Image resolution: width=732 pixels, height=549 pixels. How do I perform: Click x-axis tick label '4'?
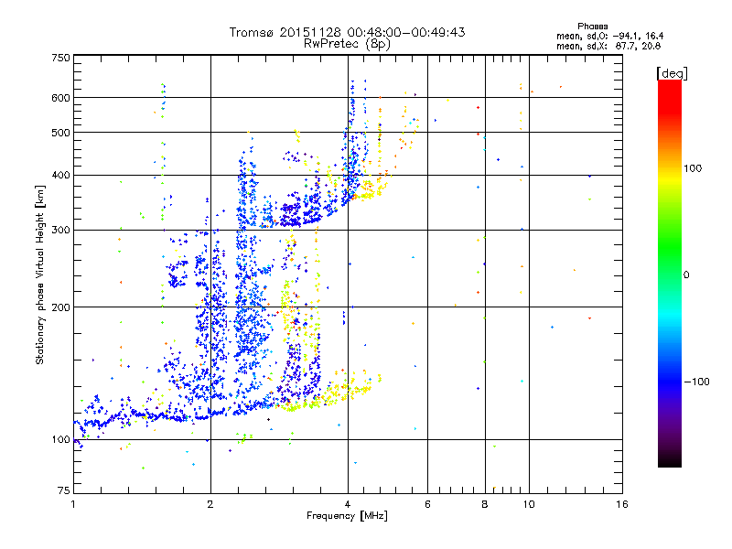pyautogui.click(x=348, y=504)
